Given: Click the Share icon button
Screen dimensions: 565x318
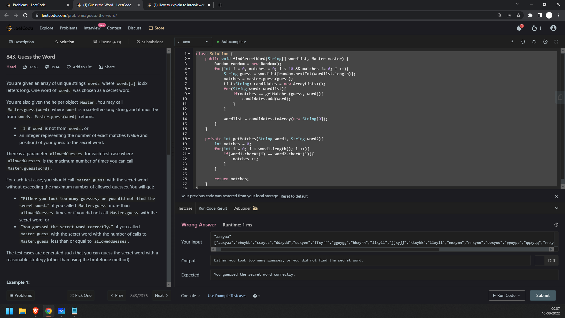Looking at the screenshot, I should (x=107, y=67).
